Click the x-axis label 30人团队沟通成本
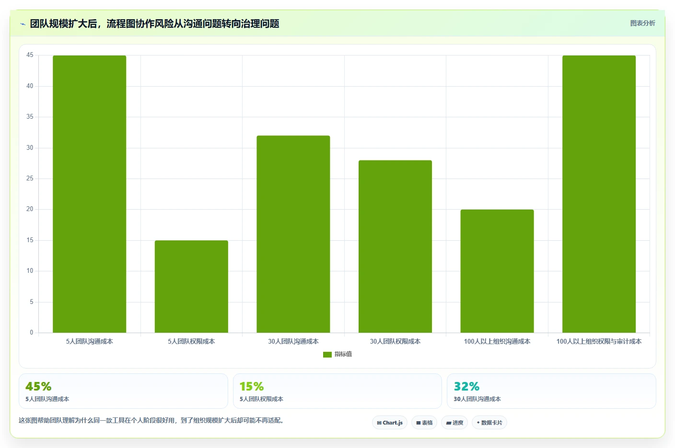The width and height of the screenshot is (675, 448). (293, 342)
